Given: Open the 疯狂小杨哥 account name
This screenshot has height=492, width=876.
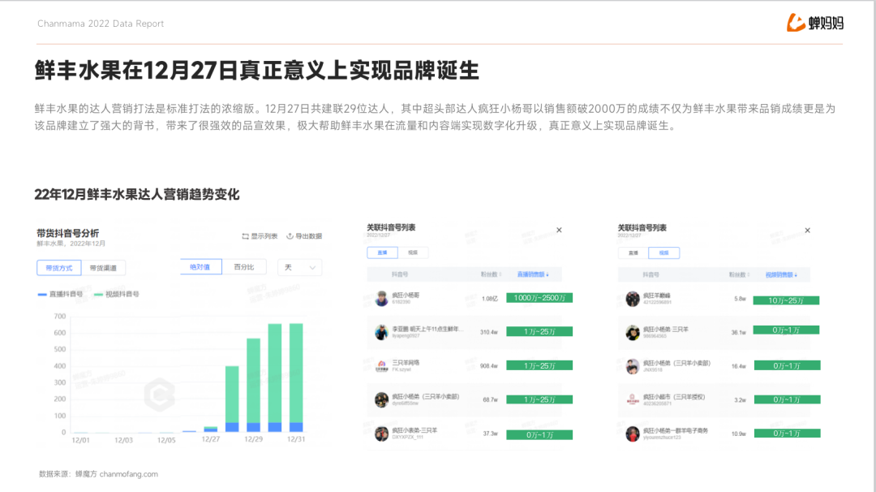Looking at the screenshot, I should pos(406,295).
